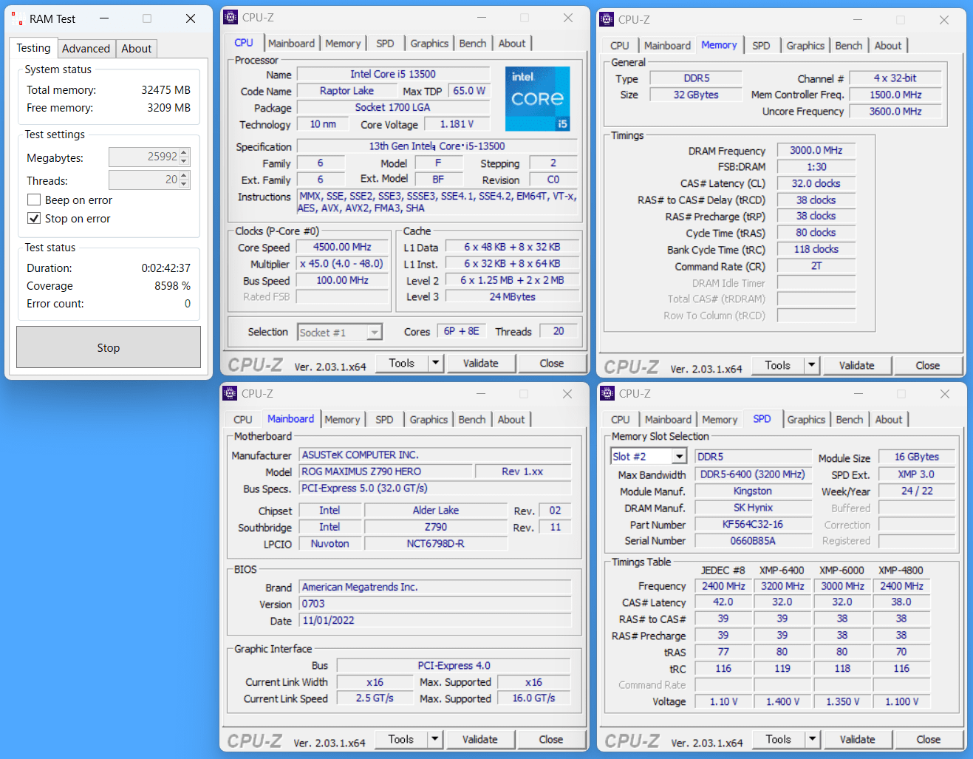
Task: Open Tools dropdown arrow in Memory tab window
Action: tap(811, 365)
